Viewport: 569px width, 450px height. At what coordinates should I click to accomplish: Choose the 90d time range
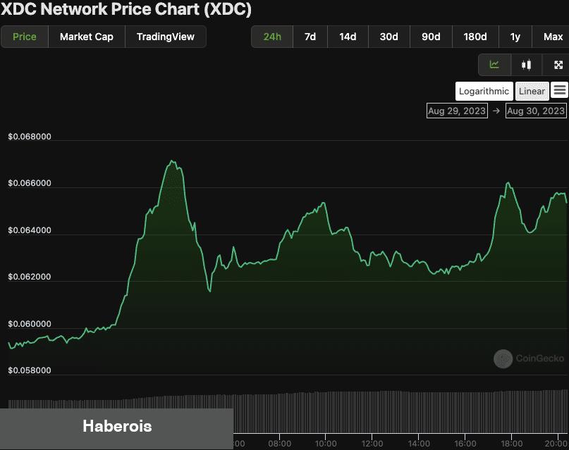click(x=431, y=37)
